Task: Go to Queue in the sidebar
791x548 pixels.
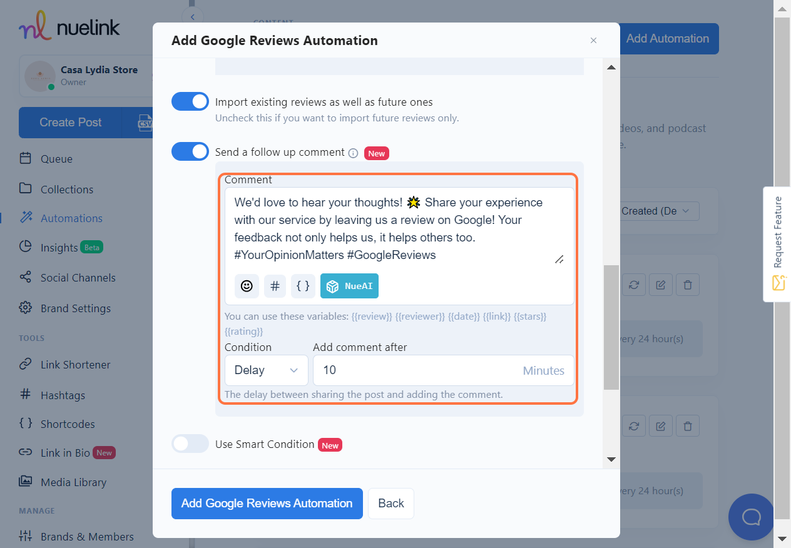Action: 56,159
